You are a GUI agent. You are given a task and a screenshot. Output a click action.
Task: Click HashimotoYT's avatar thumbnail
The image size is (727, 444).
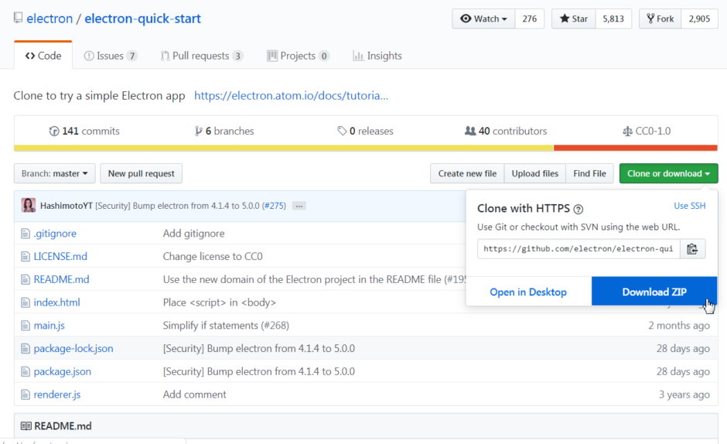[x=29, y=206]
